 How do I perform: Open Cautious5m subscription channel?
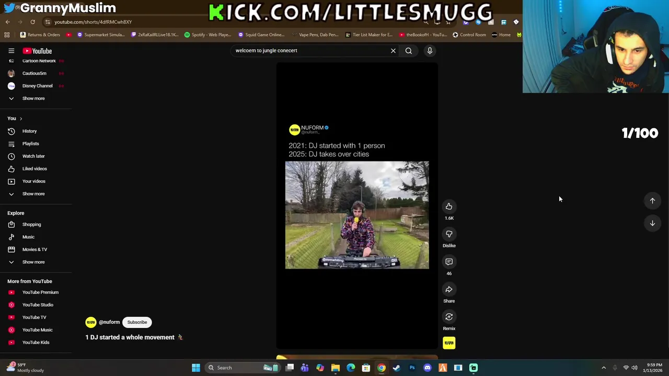(x=36, y=74)
